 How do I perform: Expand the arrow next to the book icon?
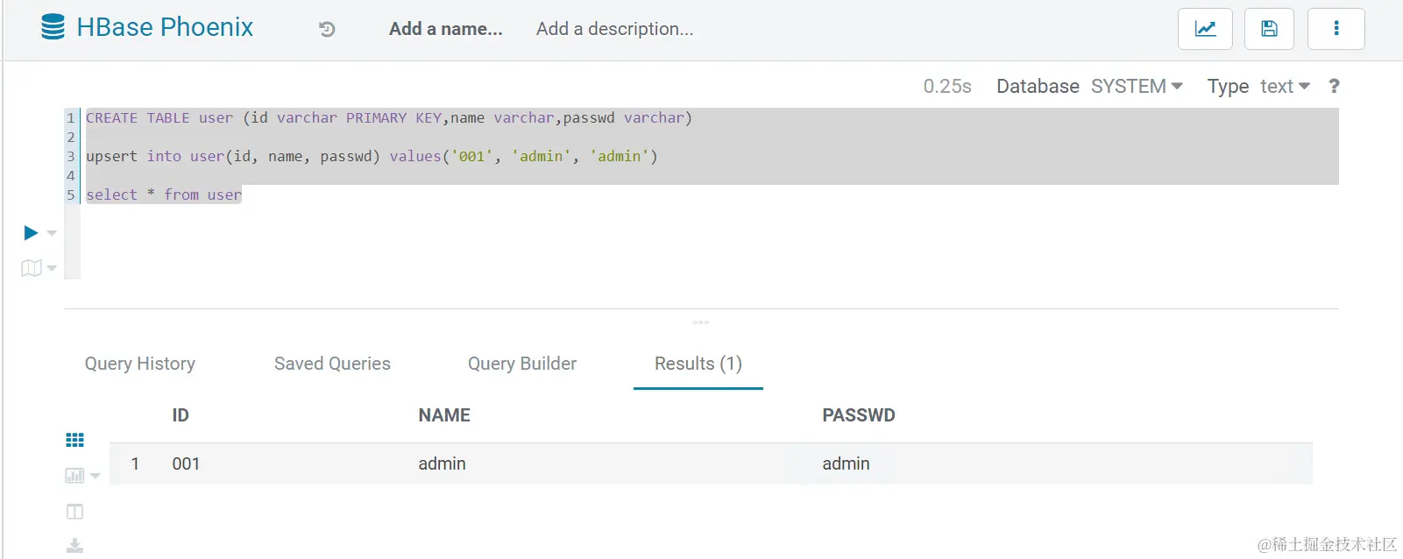coord(52,268)
